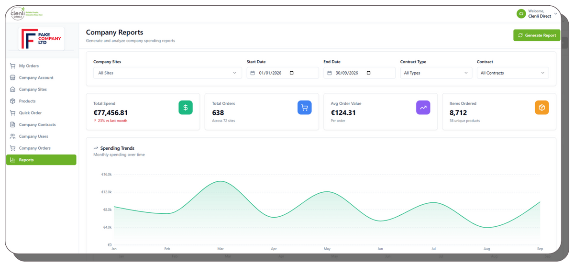
Task: Open the Contract Type dropdown
Action: click(436, 73)
